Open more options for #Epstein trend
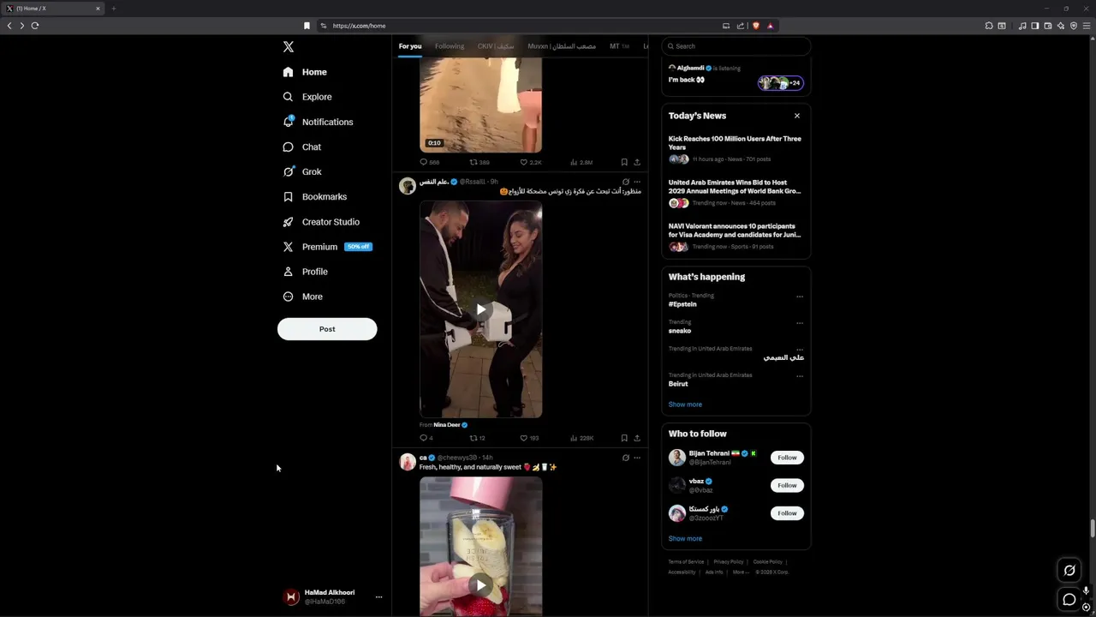This screenshot has height=617, width=1096. point(800,297)
